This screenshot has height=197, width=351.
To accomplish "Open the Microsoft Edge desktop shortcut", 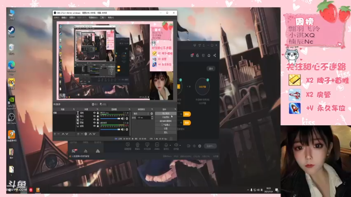I will [x=11, y=68].
